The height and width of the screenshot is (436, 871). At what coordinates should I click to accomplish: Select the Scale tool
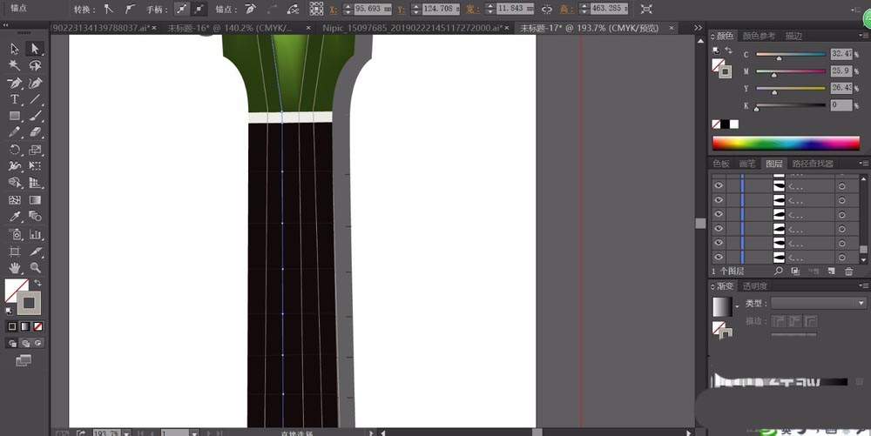coord(35,150)
